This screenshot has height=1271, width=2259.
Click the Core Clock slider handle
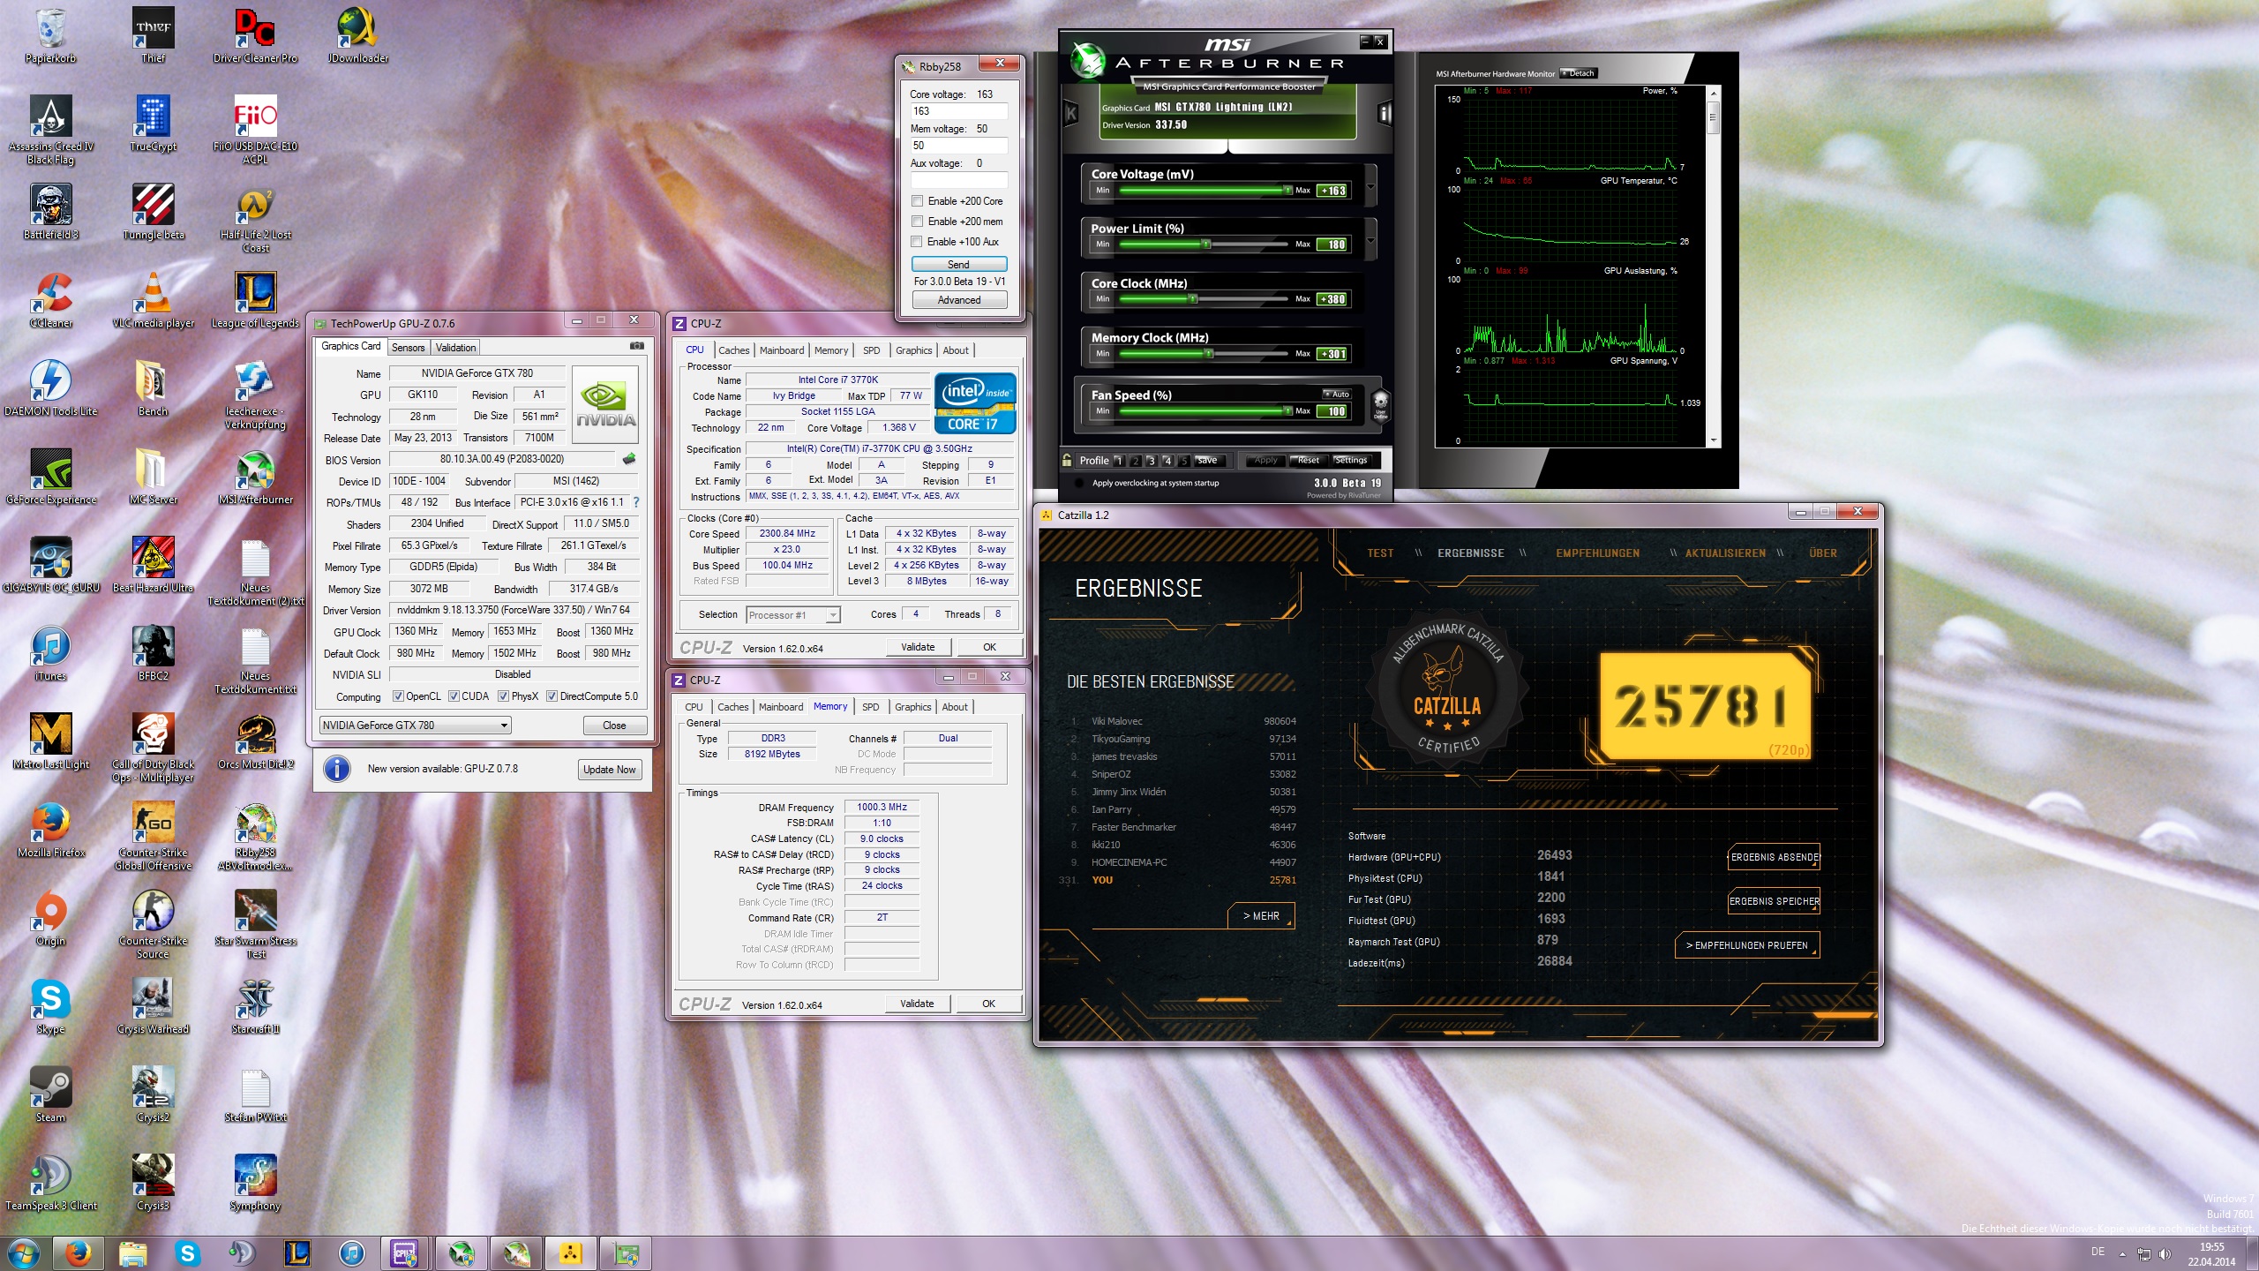[1193, 299]
